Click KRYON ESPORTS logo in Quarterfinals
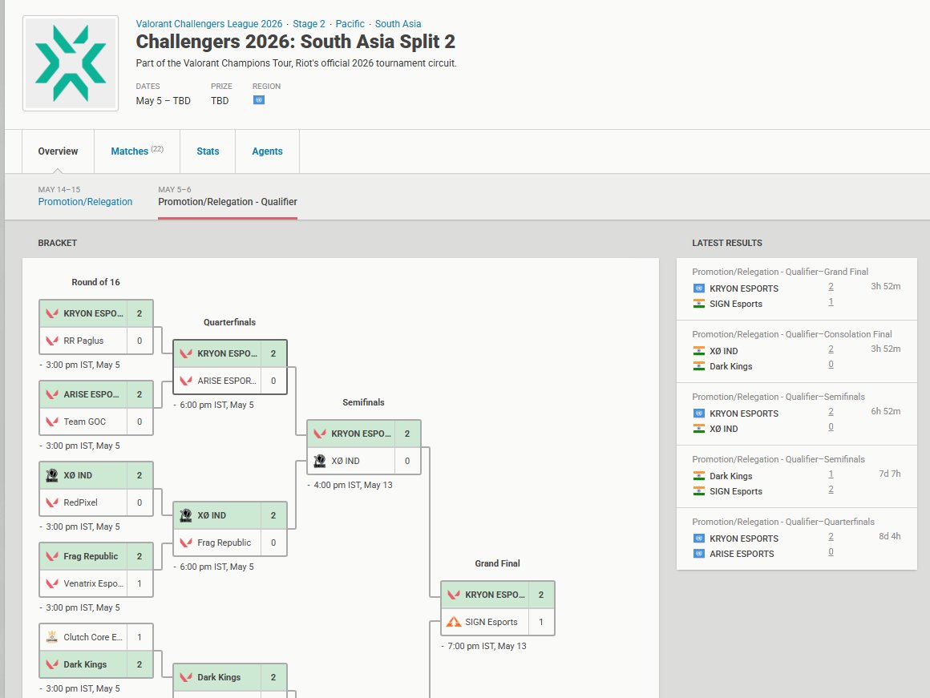This screenshot has height=698, width=930. pyautogui.click(x=186, y=353)
